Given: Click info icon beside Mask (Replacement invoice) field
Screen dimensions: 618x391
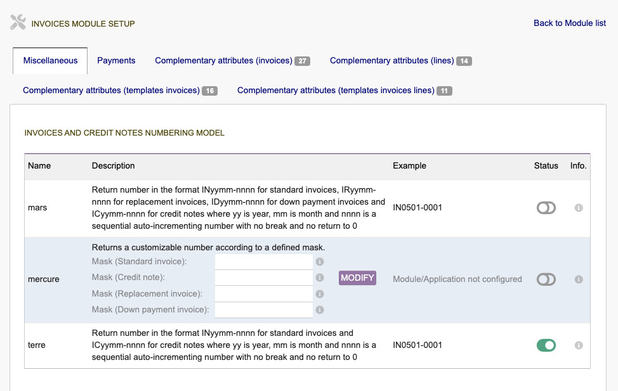Looking at the screenshot, I should click(x=320, y=294).
